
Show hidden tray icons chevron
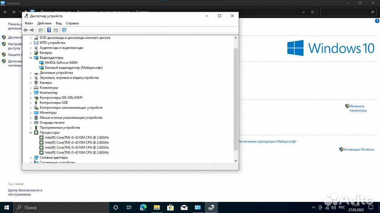click(313, 207)
